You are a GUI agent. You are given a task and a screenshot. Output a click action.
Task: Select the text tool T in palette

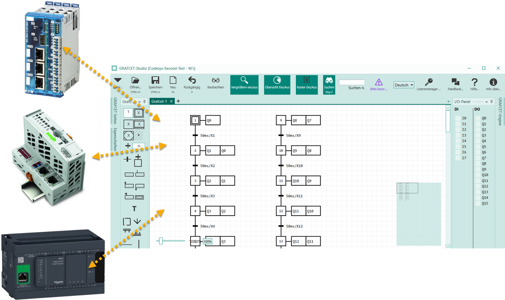[x=134, y=209]
